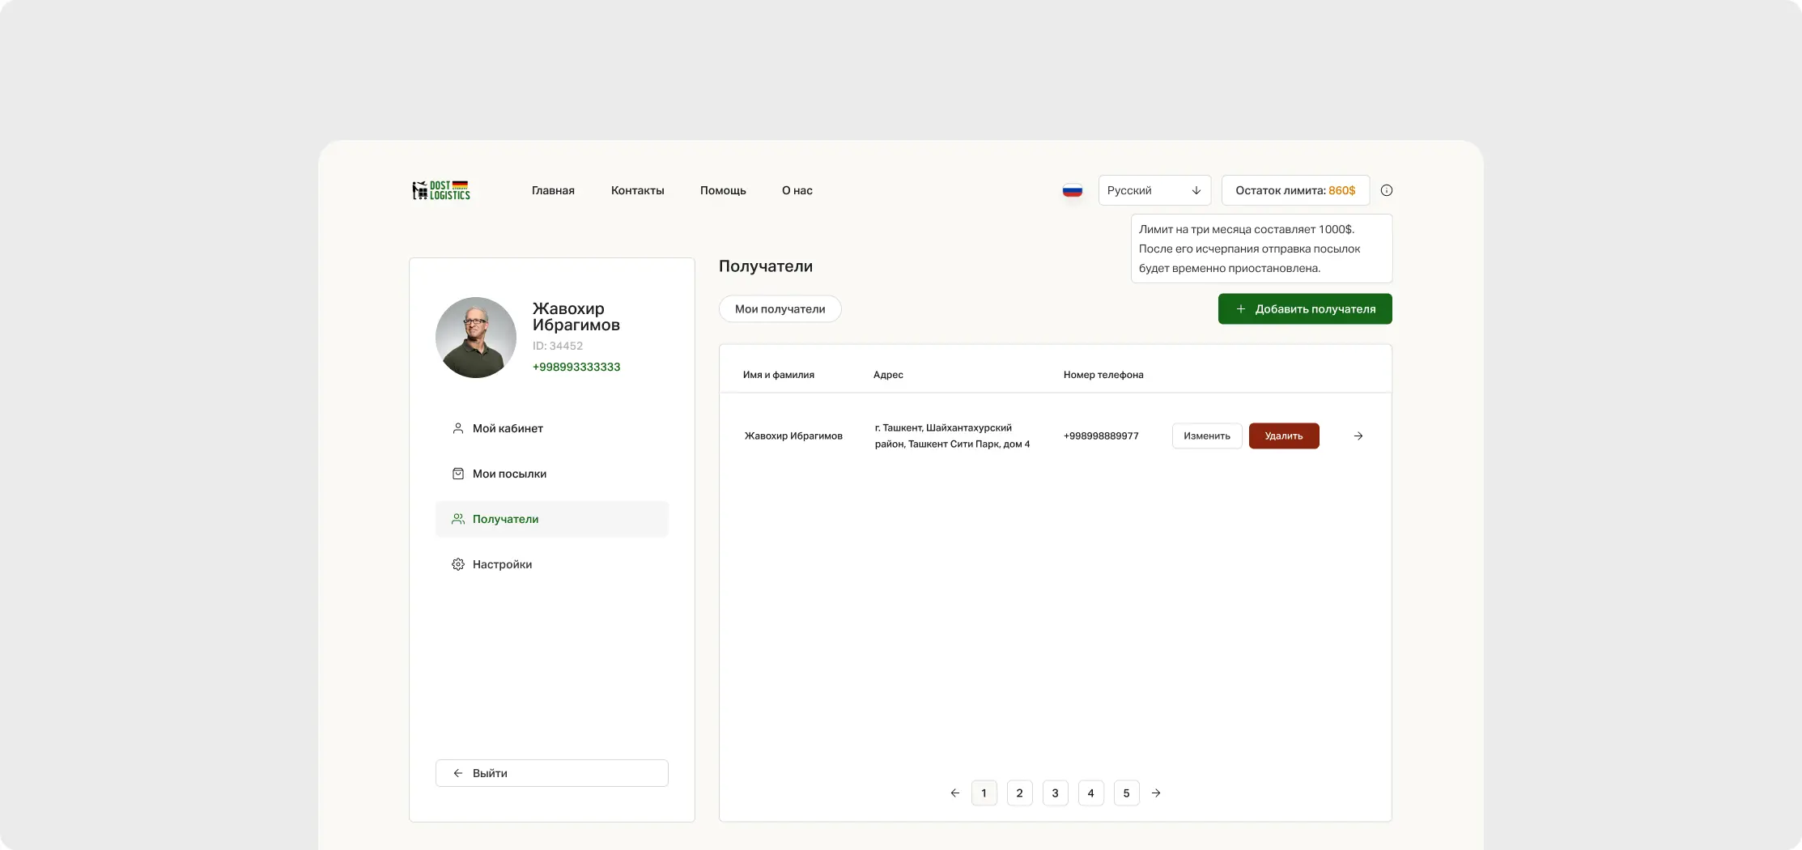Click the phone number +998993333333
This screenshot has height=850, width=1802.
(x=576, y=367)
